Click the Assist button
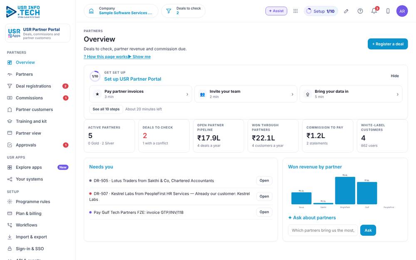The height and width of the screenshot is (260, 416). (276, 11)
